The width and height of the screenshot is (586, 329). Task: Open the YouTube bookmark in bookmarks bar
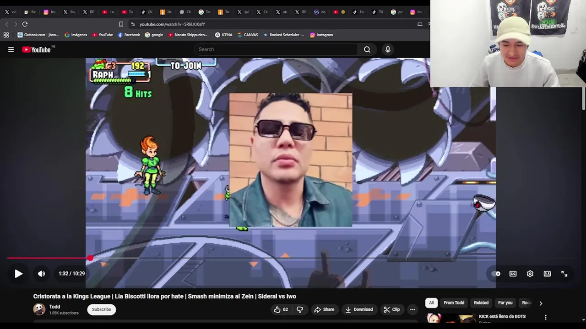point(103,35)
